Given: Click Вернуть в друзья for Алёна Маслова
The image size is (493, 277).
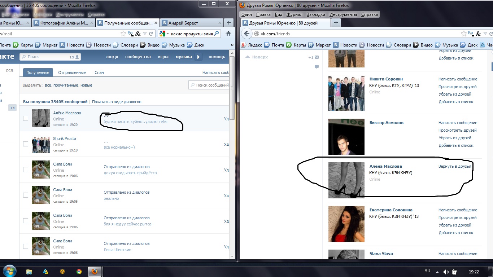Looking at the screenshot, I should 455,166.
